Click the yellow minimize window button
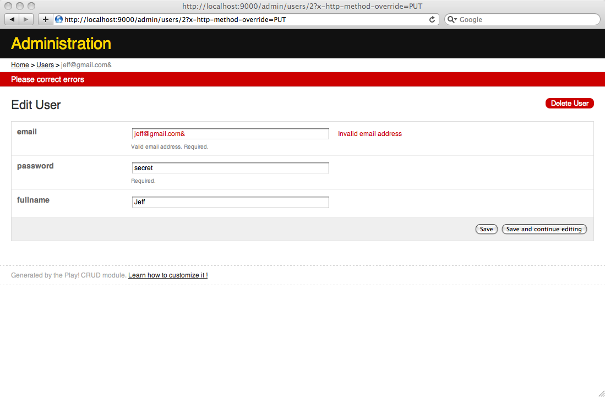605x397 pixels. [20, 6]
